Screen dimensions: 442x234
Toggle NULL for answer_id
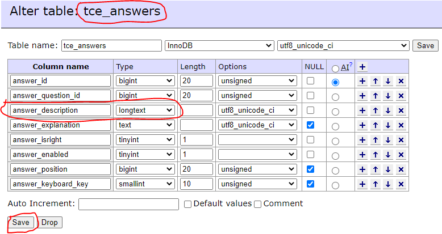tap(310, 80)
